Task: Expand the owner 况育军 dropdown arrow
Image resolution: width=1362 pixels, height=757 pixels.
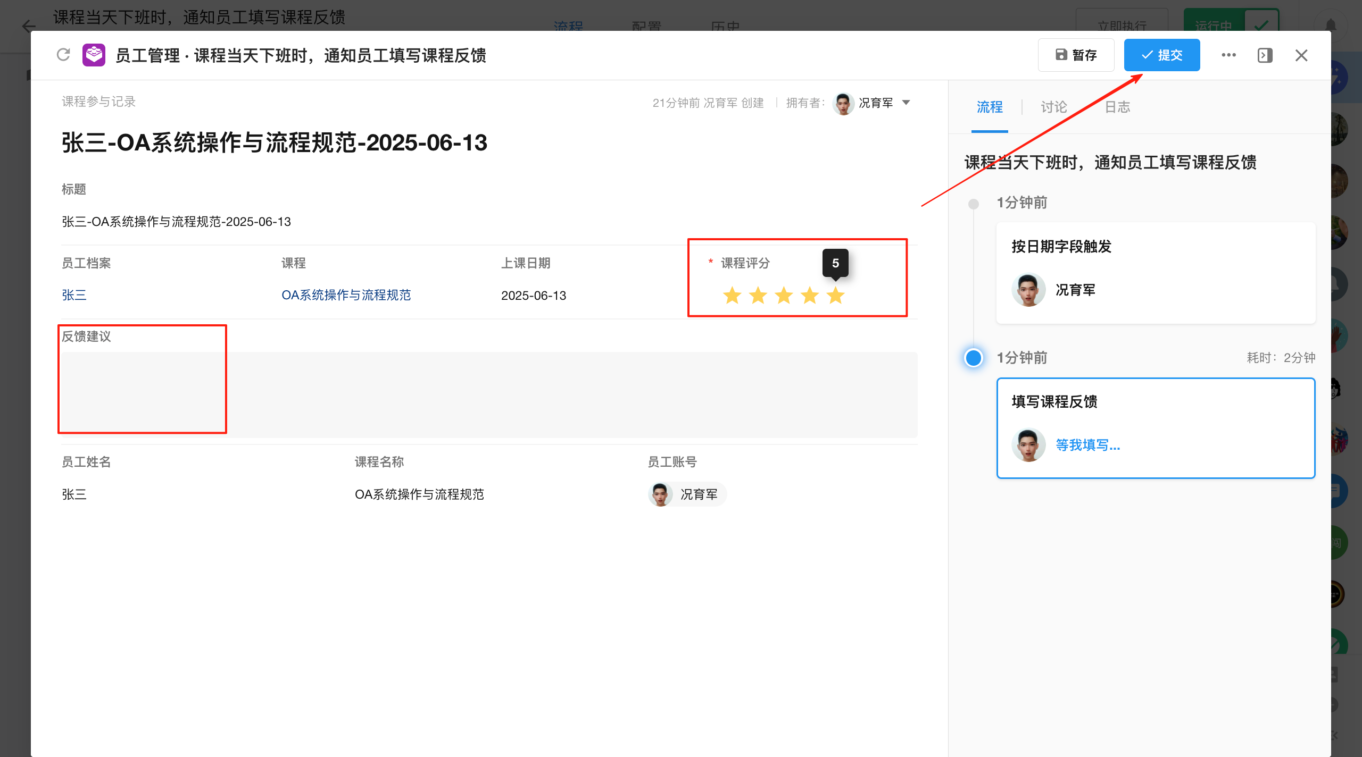Action: tap(906, 103)
